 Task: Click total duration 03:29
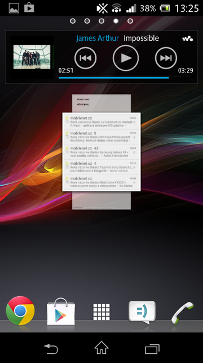point(186,70)
